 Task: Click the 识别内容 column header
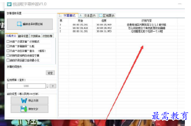point(146,21)
